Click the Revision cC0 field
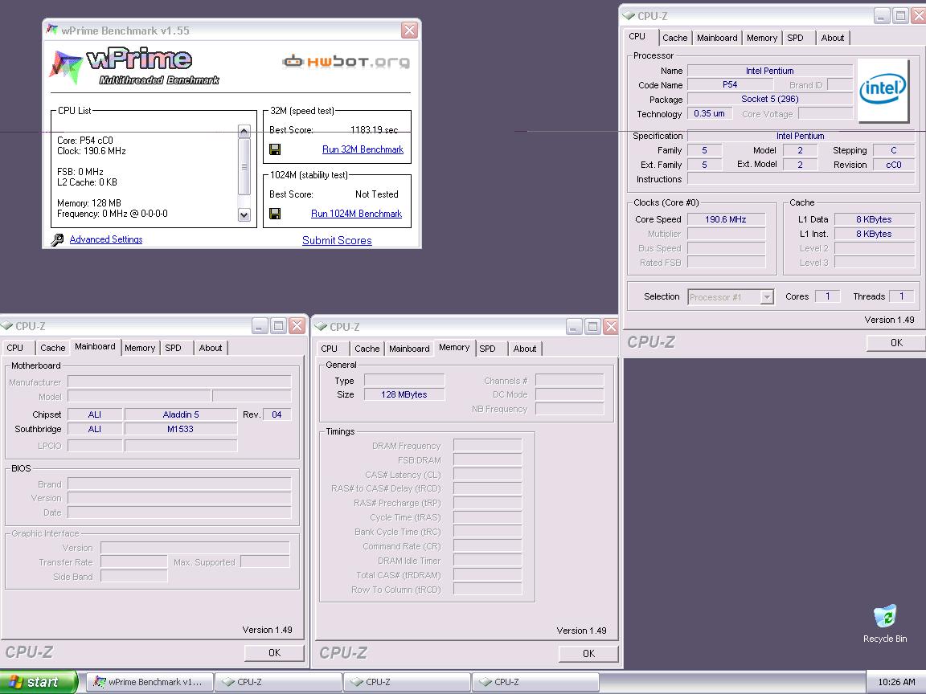Viewport: 926px width, 694px height. pos(894,165)
